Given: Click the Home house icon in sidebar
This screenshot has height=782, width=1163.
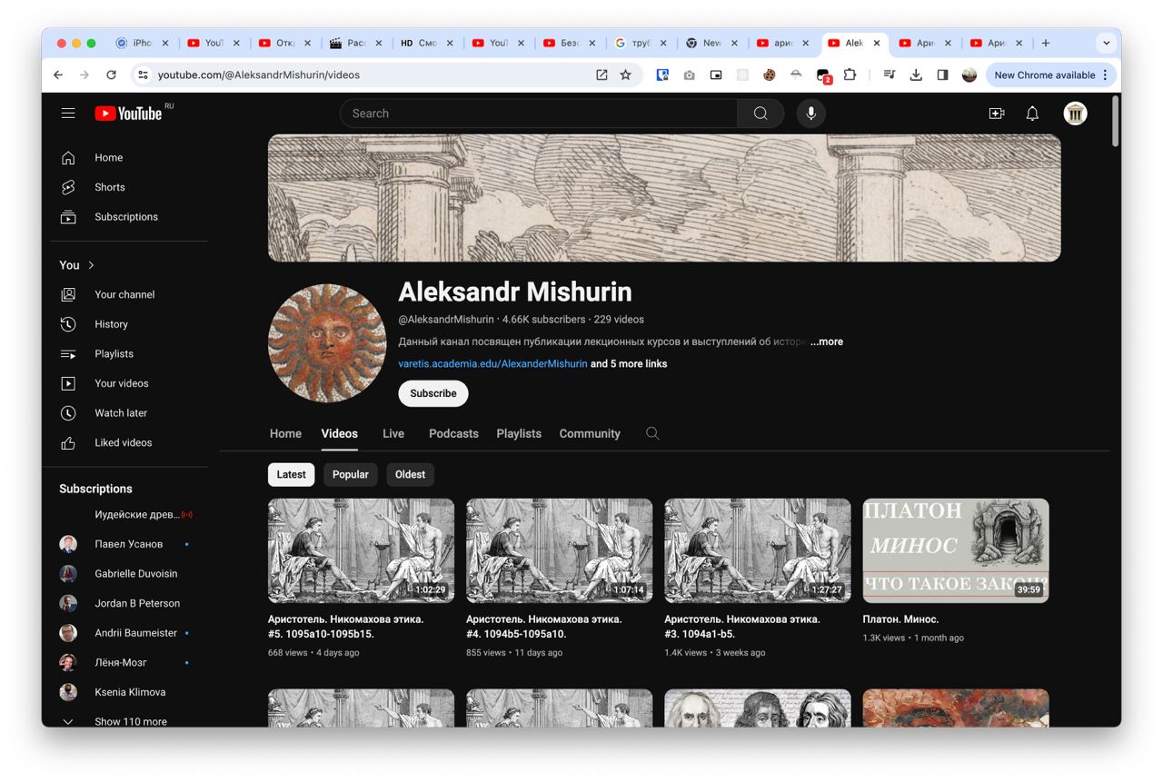Looking at the screenshot, I should point(68,158).
